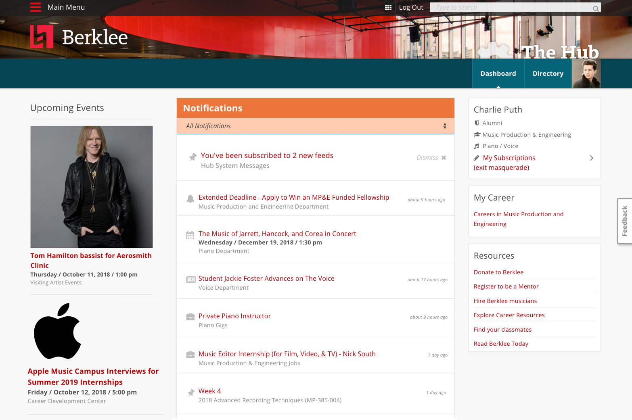Open the Donate to Berklee link
Image resolution: width=632 pixels, height=420 pixels.
pos(498,272)
